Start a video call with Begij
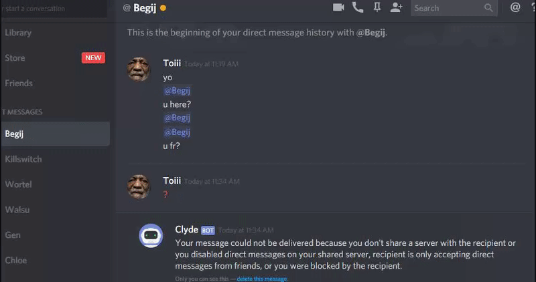The width and height of the screenshot is (536, 282). tap(338, 7)
